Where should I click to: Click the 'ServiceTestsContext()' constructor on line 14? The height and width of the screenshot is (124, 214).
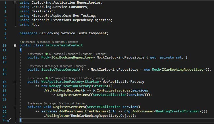pos(62,69)
